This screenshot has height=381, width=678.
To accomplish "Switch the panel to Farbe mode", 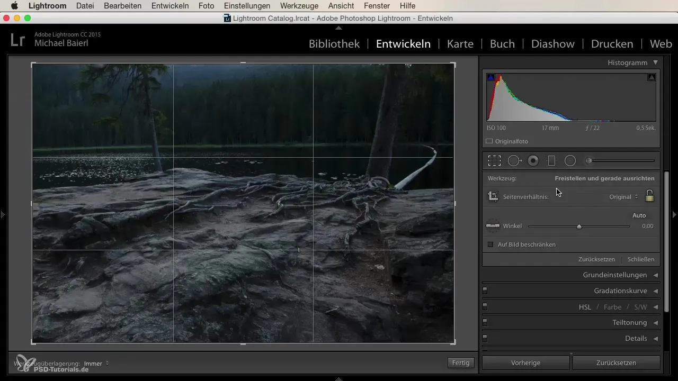I will (x=612, y=307).
